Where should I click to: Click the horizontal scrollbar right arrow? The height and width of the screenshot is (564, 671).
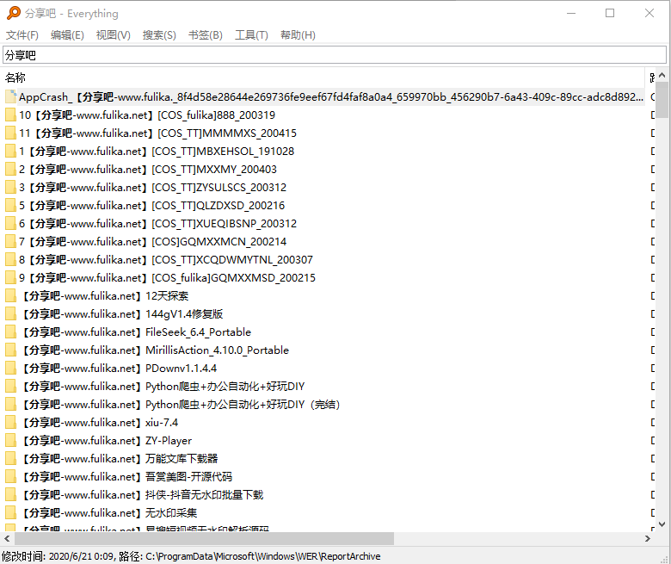pos(648,538)
